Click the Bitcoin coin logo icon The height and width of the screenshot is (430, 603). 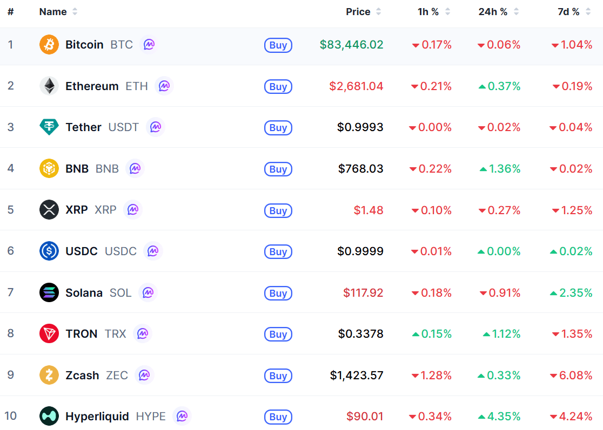point(49,45)
